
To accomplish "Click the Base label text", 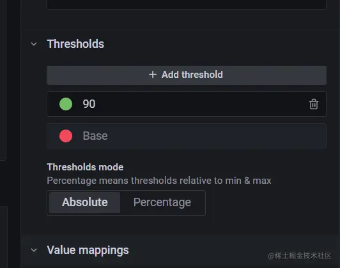I will click(x=95, y=136).
